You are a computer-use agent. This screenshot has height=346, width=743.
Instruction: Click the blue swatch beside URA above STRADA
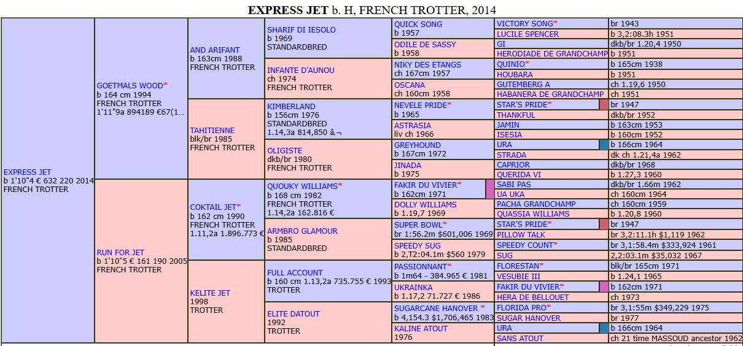pos(604,145)
